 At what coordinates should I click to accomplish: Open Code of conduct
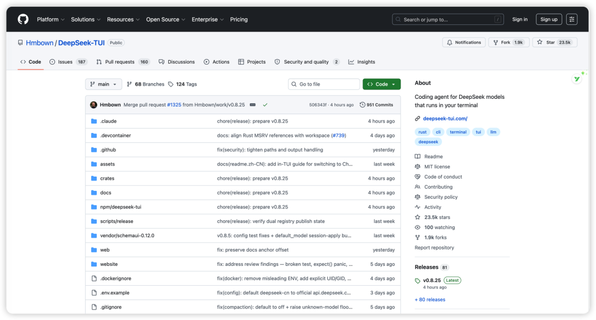point(443,177)
